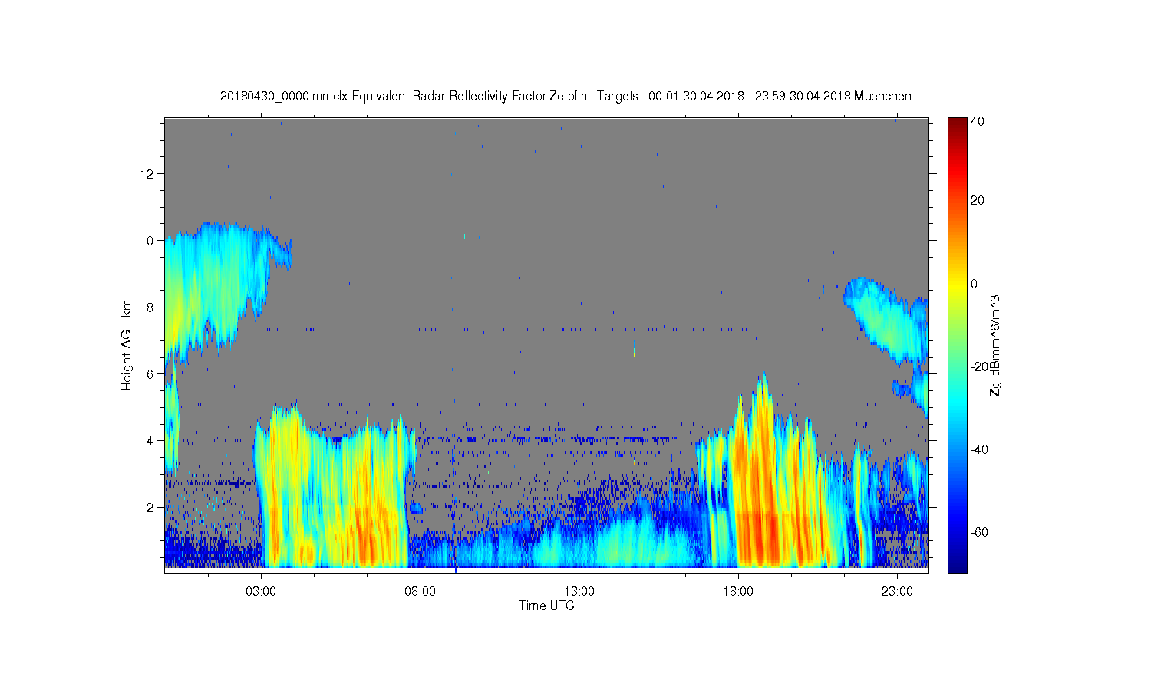
Task: Click the height axis tick label 8
Action: (150, 307)
